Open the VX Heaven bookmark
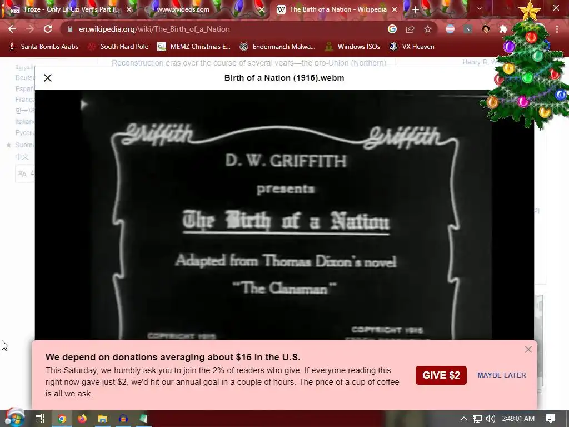This screenshot has width=569, height=427. click(x=412, y=47)
